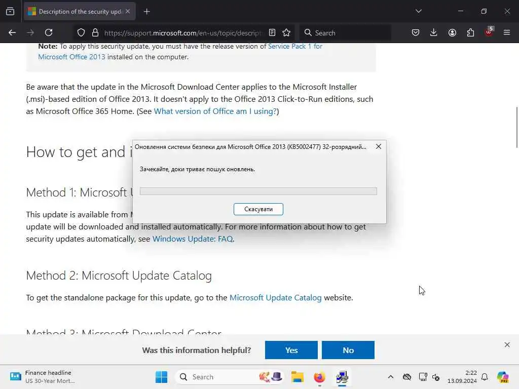Open What version of Office am I using link
Image resolution: width=519 pixels, height=389 pixels.
[215, 111]
